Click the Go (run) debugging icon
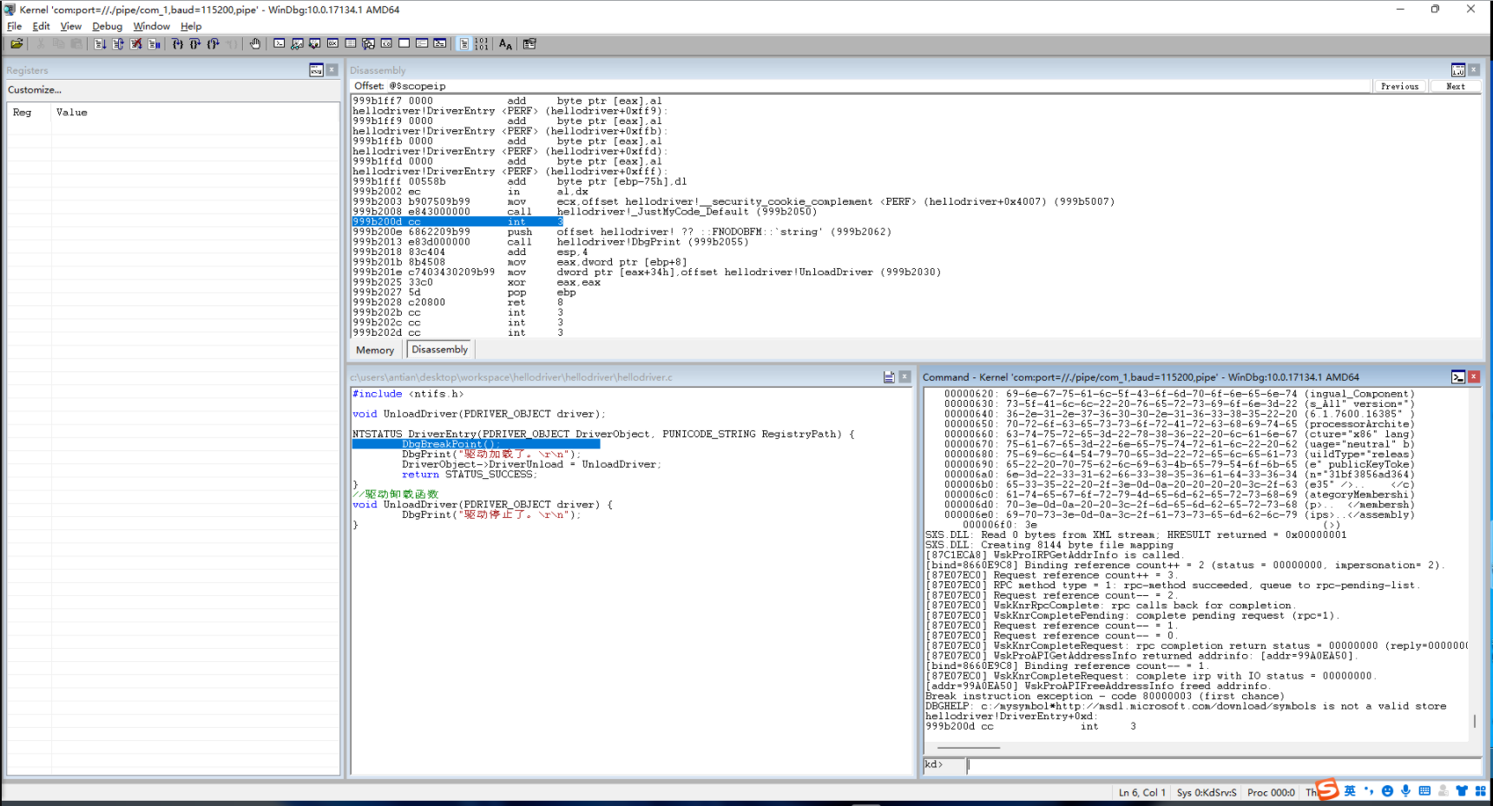This screenshot has height=806, width=1493. pyautogui.click(x=100, y=43)
